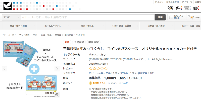Click the release date 2018年07月18日

pyautogui.click(x=98, y=64)
